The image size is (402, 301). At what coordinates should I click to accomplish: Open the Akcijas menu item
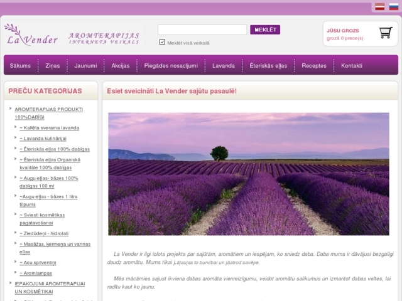pyautogui.click(x=121, y=65)
